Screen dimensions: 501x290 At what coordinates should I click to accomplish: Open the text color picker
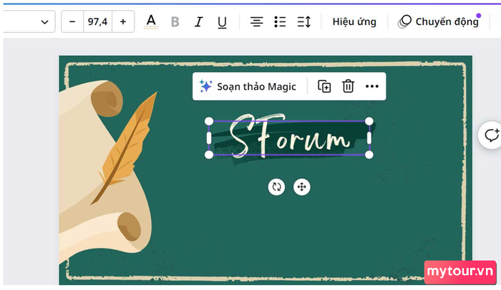[151, 21]
